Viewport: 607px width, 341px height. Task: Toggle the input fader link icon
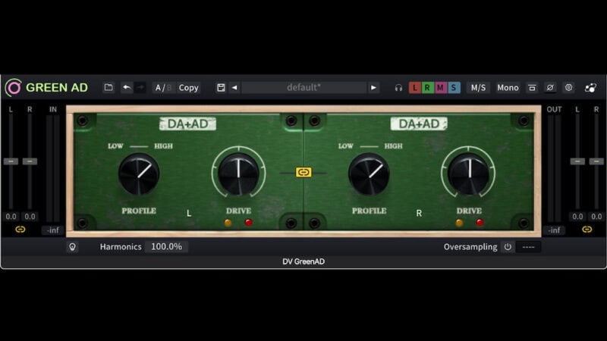point(20,230)
